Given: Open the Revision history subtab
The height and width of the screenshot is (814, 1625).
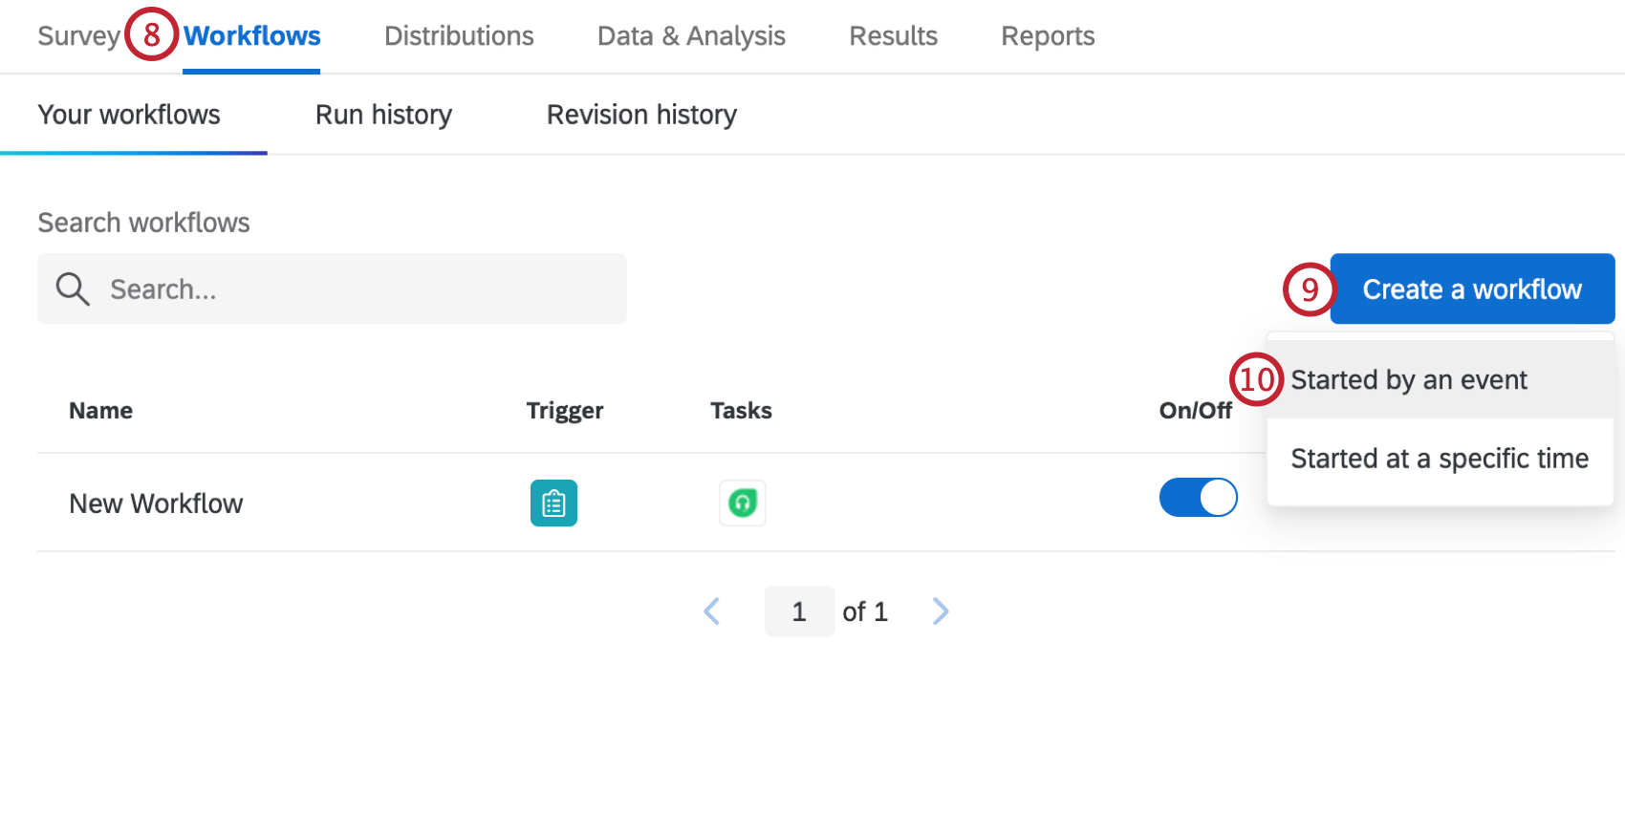Looking at the screenshot, I should [641, 115].
